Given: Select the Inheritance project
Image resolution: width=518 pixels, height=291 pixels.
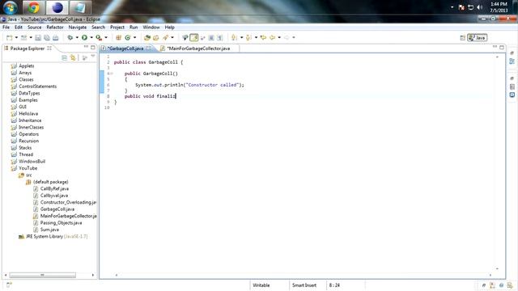Looking at the screenshot, I should click(x=30, y=120).
